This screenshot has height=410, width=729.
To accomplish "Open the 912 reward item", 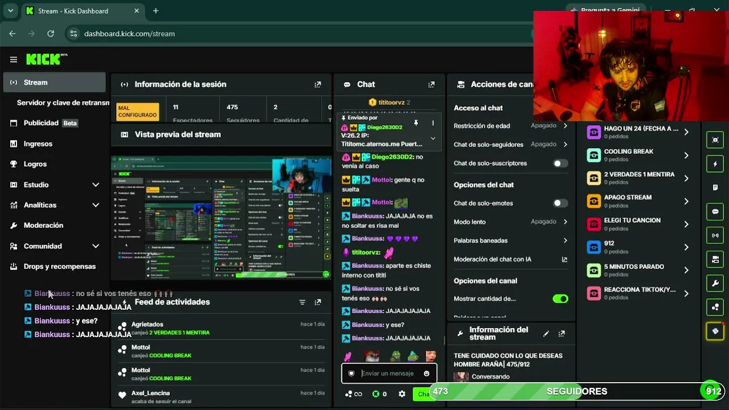I will pyautogui.click(x=638, y=247).
